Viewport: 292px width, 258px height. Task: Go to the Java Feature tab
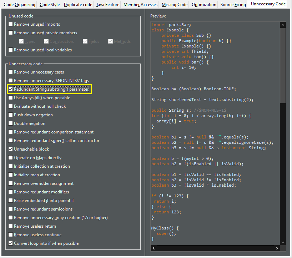(108, 5)
